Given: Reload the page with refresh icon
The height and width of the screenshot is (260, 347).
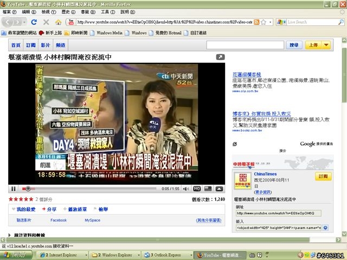Looking at the screenshot, I should coord(34,22).
